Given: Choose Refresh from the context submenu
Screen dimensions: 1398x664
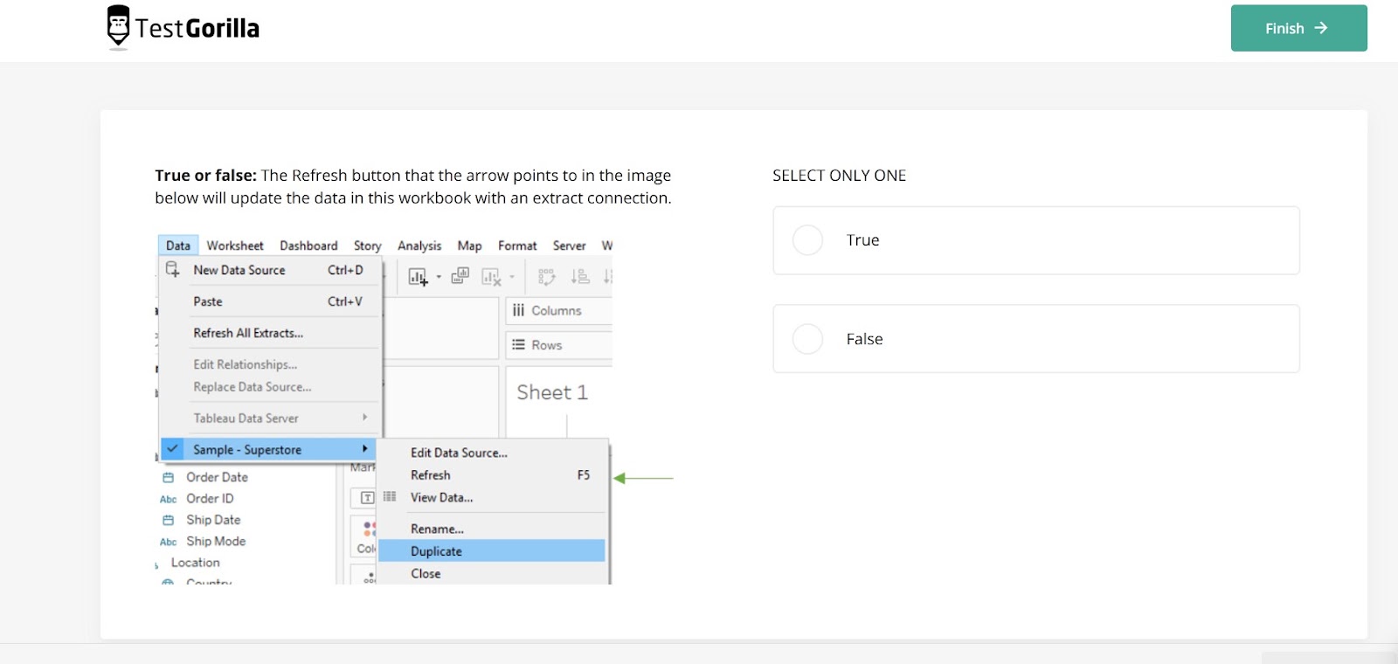Looking at the screenshot, I should [x=431, y=475].
